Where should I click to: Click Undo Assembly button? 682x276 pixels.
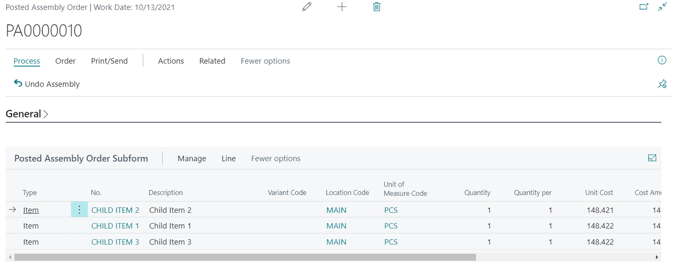(47, 84)
